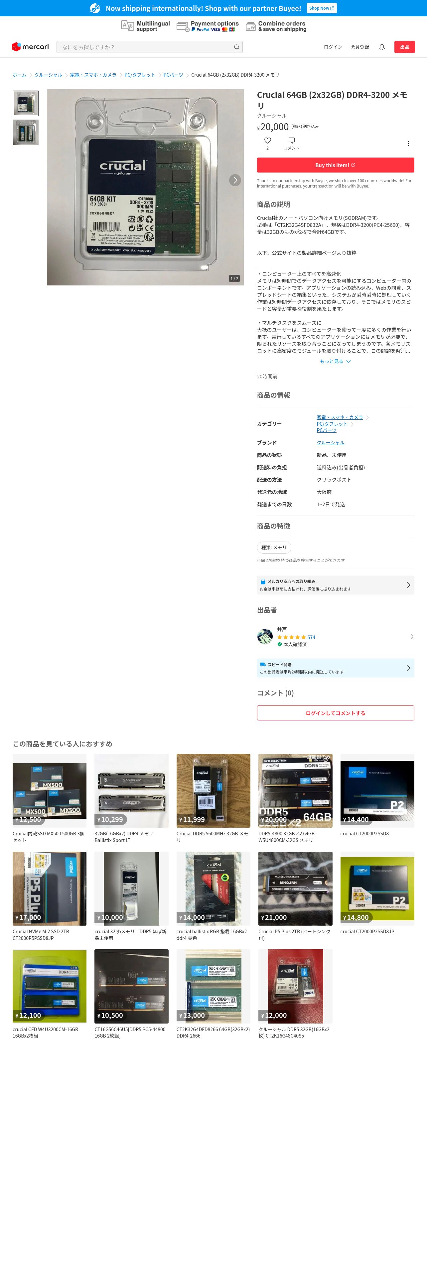This screenshot has width=427, height=1283.
Task: Click the red 出品 sell button
Action: click(x=405, y=47)
